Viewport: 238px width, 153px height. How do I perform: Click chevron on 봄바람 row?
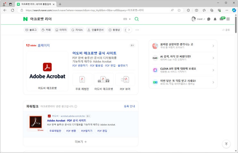[213, 46]
